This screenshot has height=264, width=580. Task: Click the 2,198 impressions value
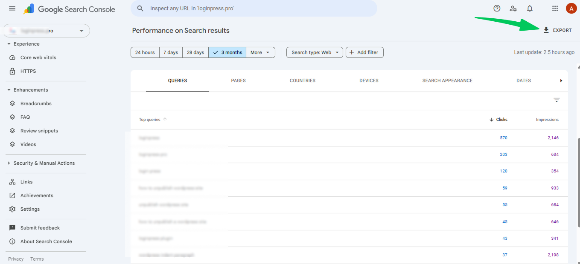[553, 255]
